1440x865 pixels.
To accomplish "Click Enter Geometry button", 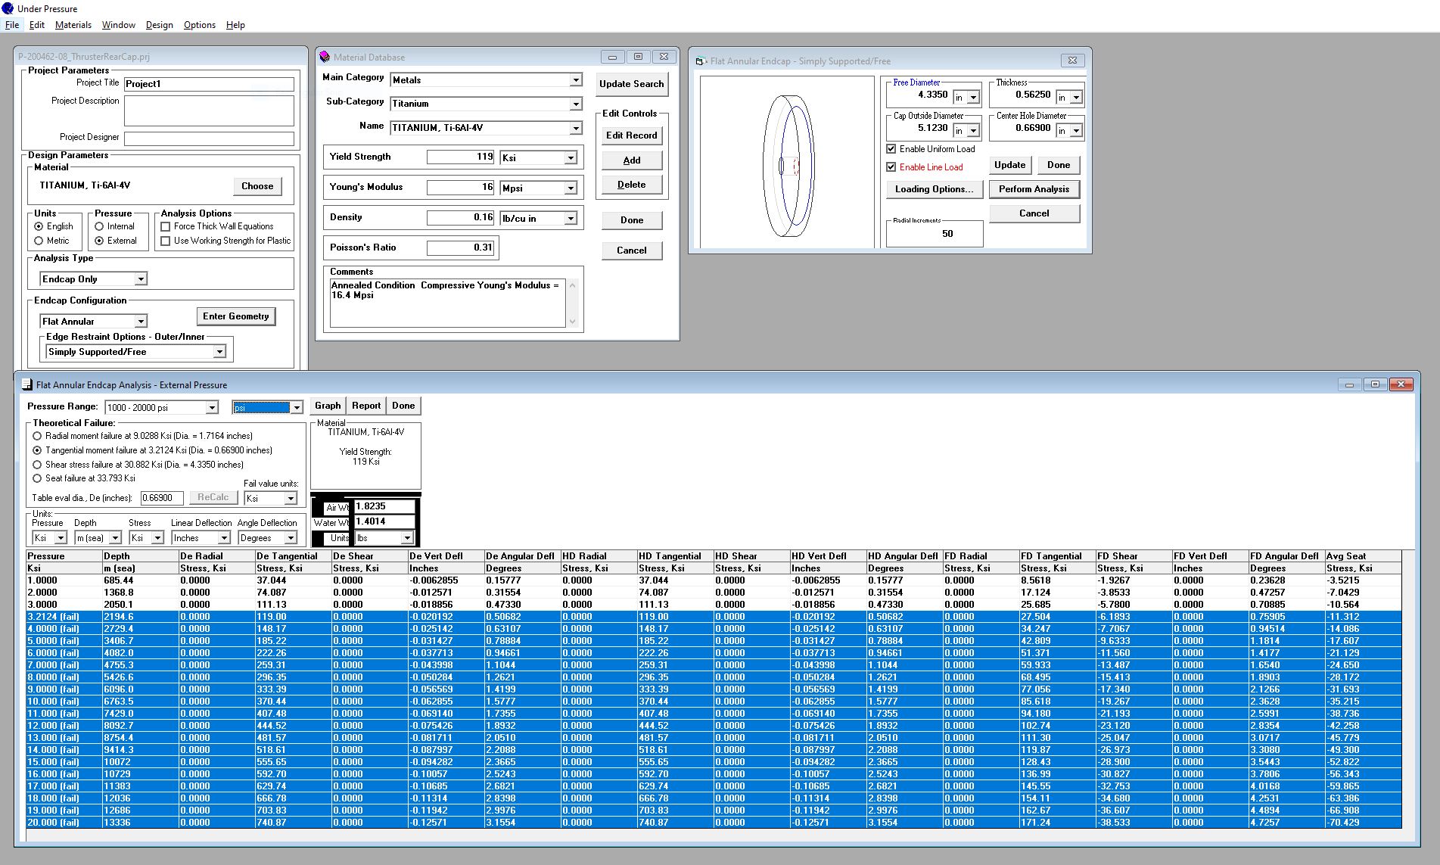I will coord(236,316).
